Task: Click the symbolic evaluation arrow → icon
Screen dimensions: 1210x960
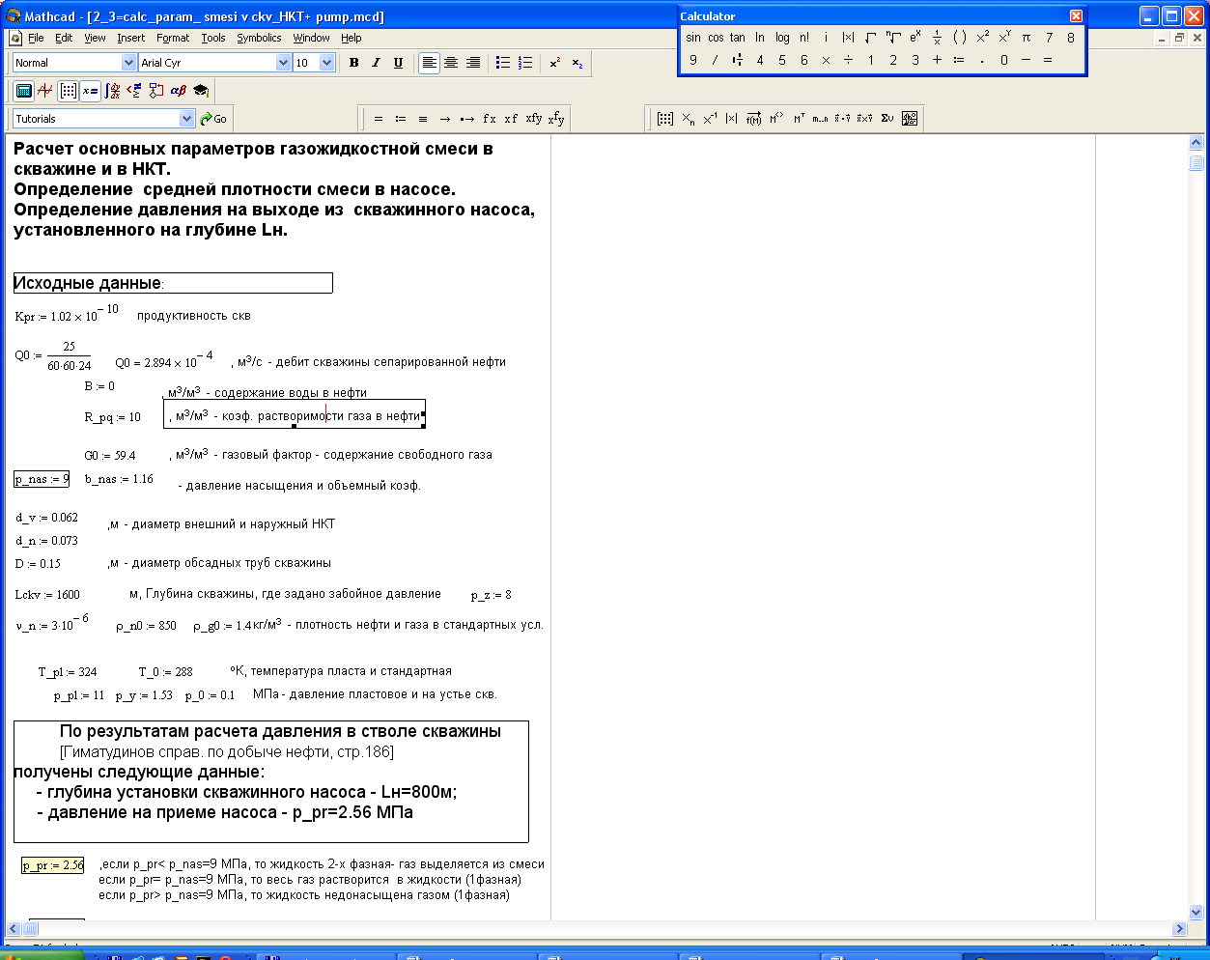Action: coord(445,119)
